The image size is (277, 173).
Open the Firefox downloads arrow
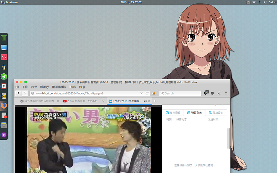click(x=219, y=93)
